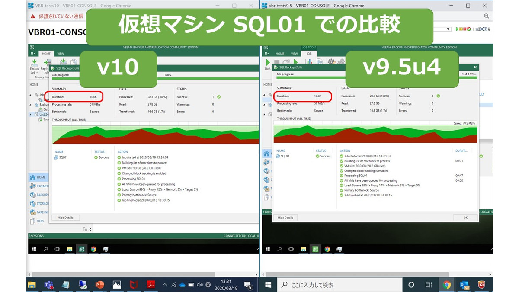Click OneDrive cloud icon in system tray
The height and width of the screenshot is (292, 519).
[182, 285]
